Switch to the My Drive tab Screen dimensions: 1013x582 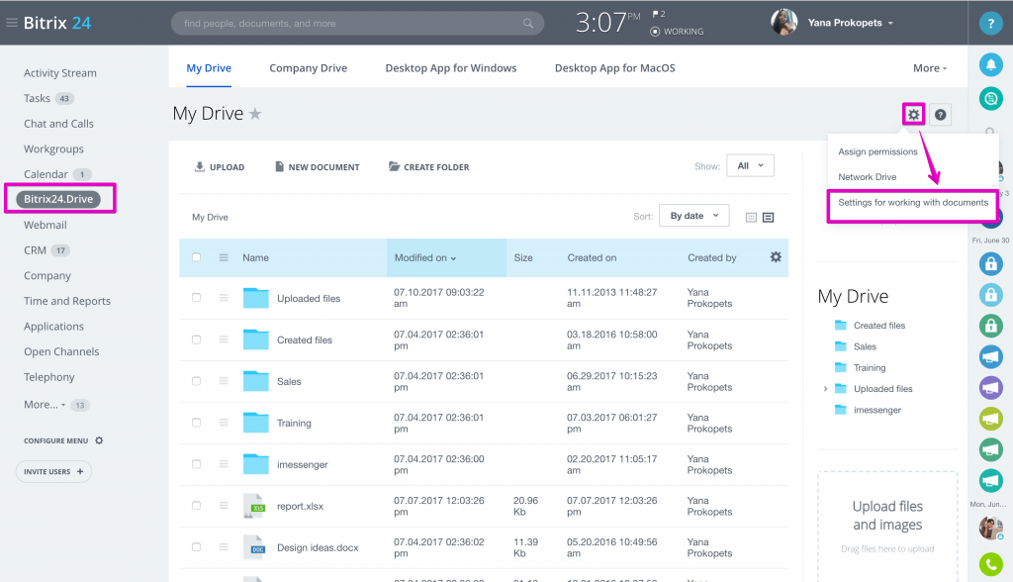click(209, 68)
